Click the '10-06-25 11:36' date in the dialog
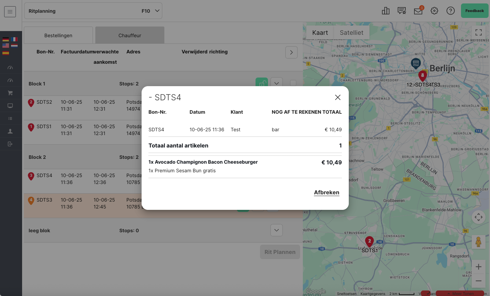490x296 pixels. 207,130
